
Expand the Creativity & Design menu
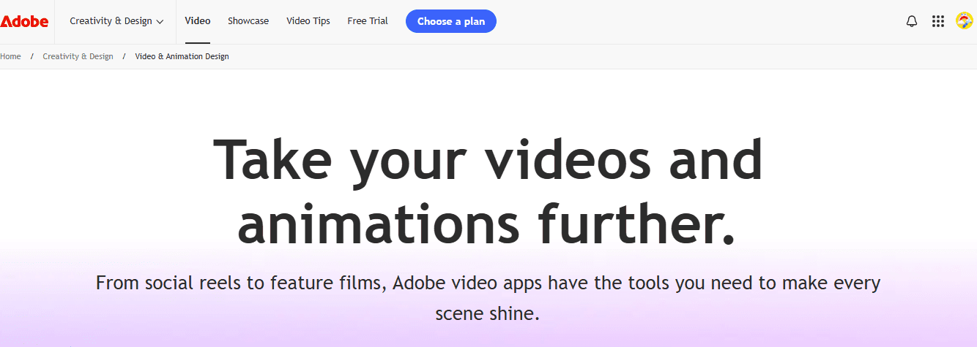(116, 21)
